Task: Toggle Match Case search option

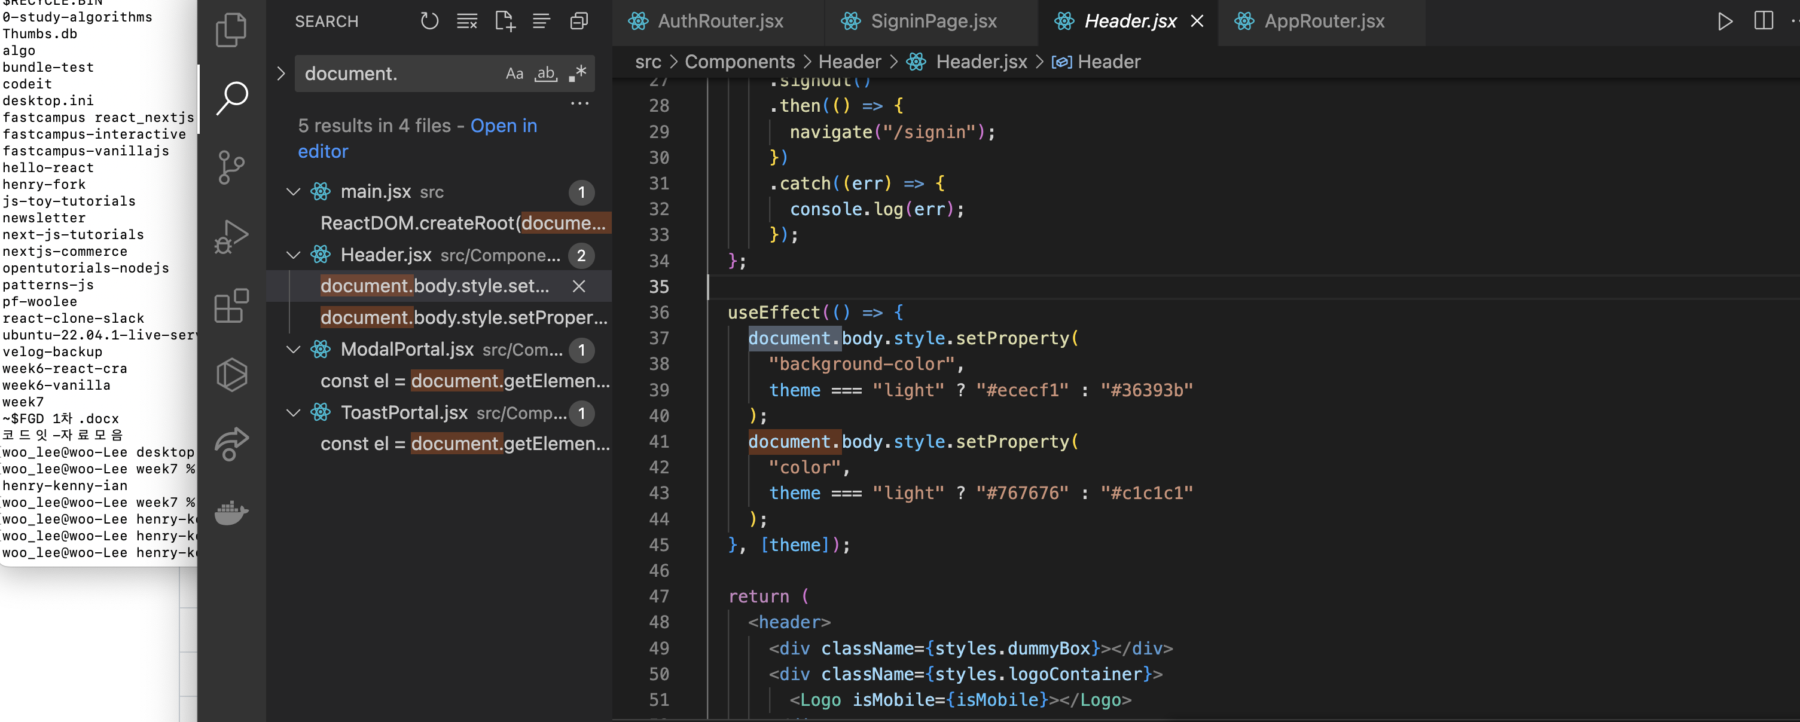Action: click(x=514, y=74)
